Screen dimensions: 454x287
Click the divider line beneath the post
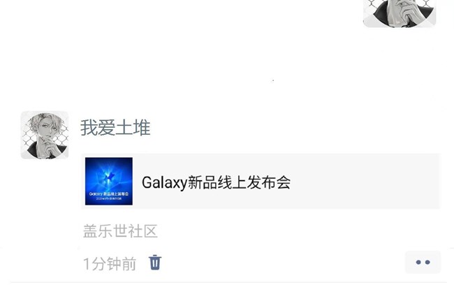click(228, 282)
